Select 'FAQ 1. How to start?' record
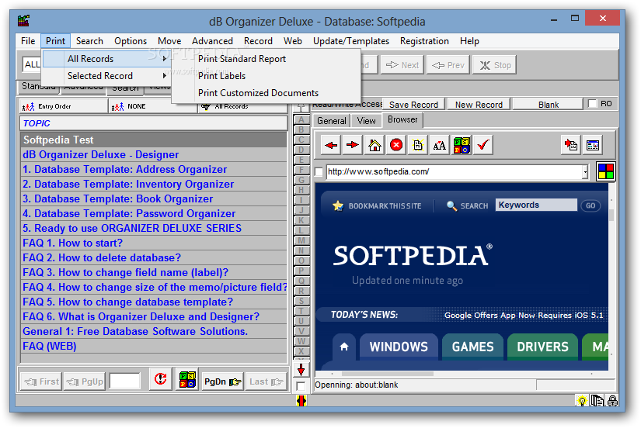 click(154, 243)
